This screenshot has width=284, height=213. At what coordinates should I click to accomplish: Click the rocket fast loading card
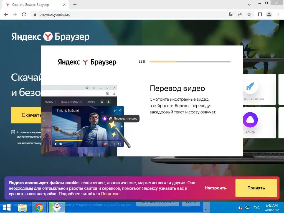pos(259,89)
